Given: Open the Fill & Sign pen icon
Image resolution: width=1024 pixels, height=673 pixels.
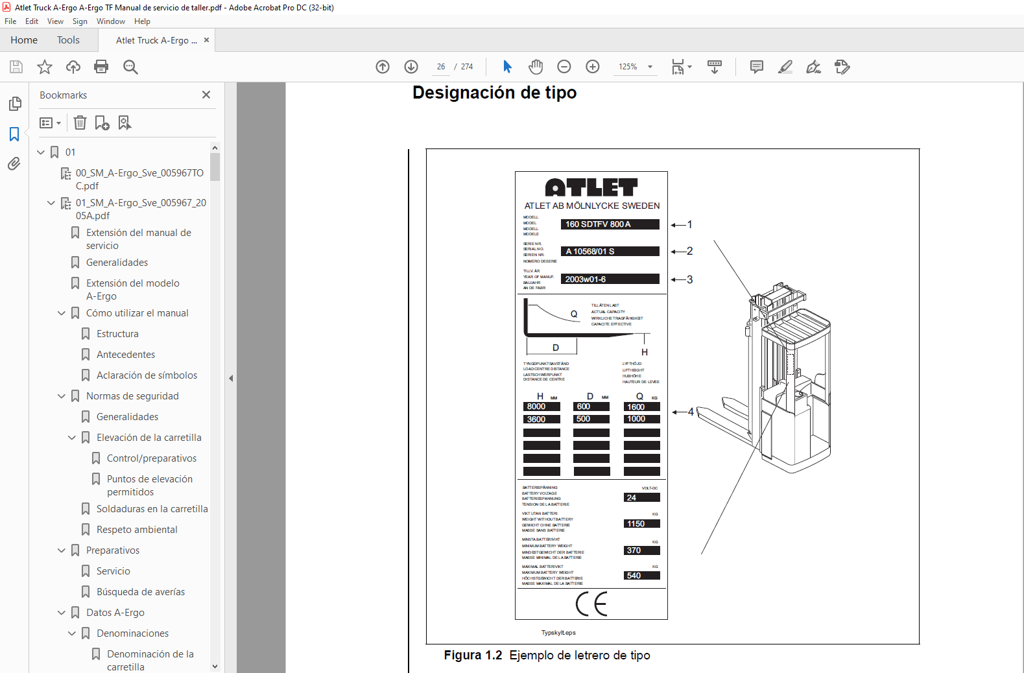Looking at the screenshot, I should pyautogui.click(x=813, y=67).
